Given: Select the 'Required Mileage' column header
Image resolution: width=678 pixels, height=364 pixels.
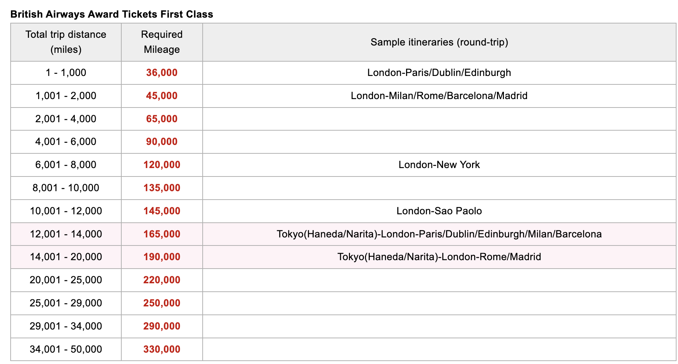Looking at the screenshot, I should click(x=162, y=42).
